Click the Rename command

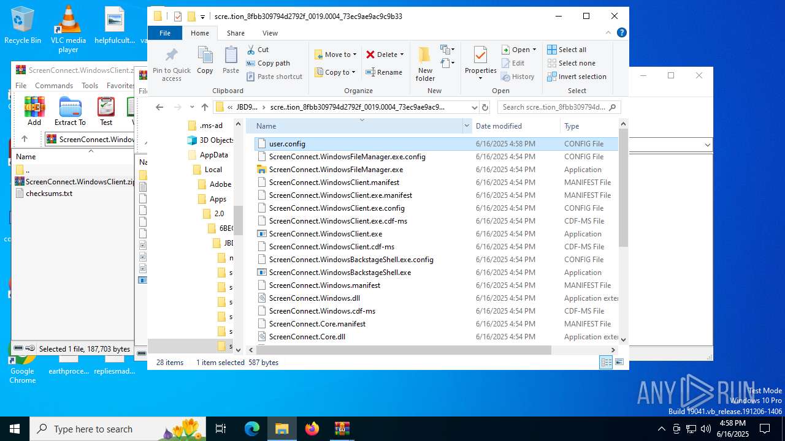click(x=385, y=72)
